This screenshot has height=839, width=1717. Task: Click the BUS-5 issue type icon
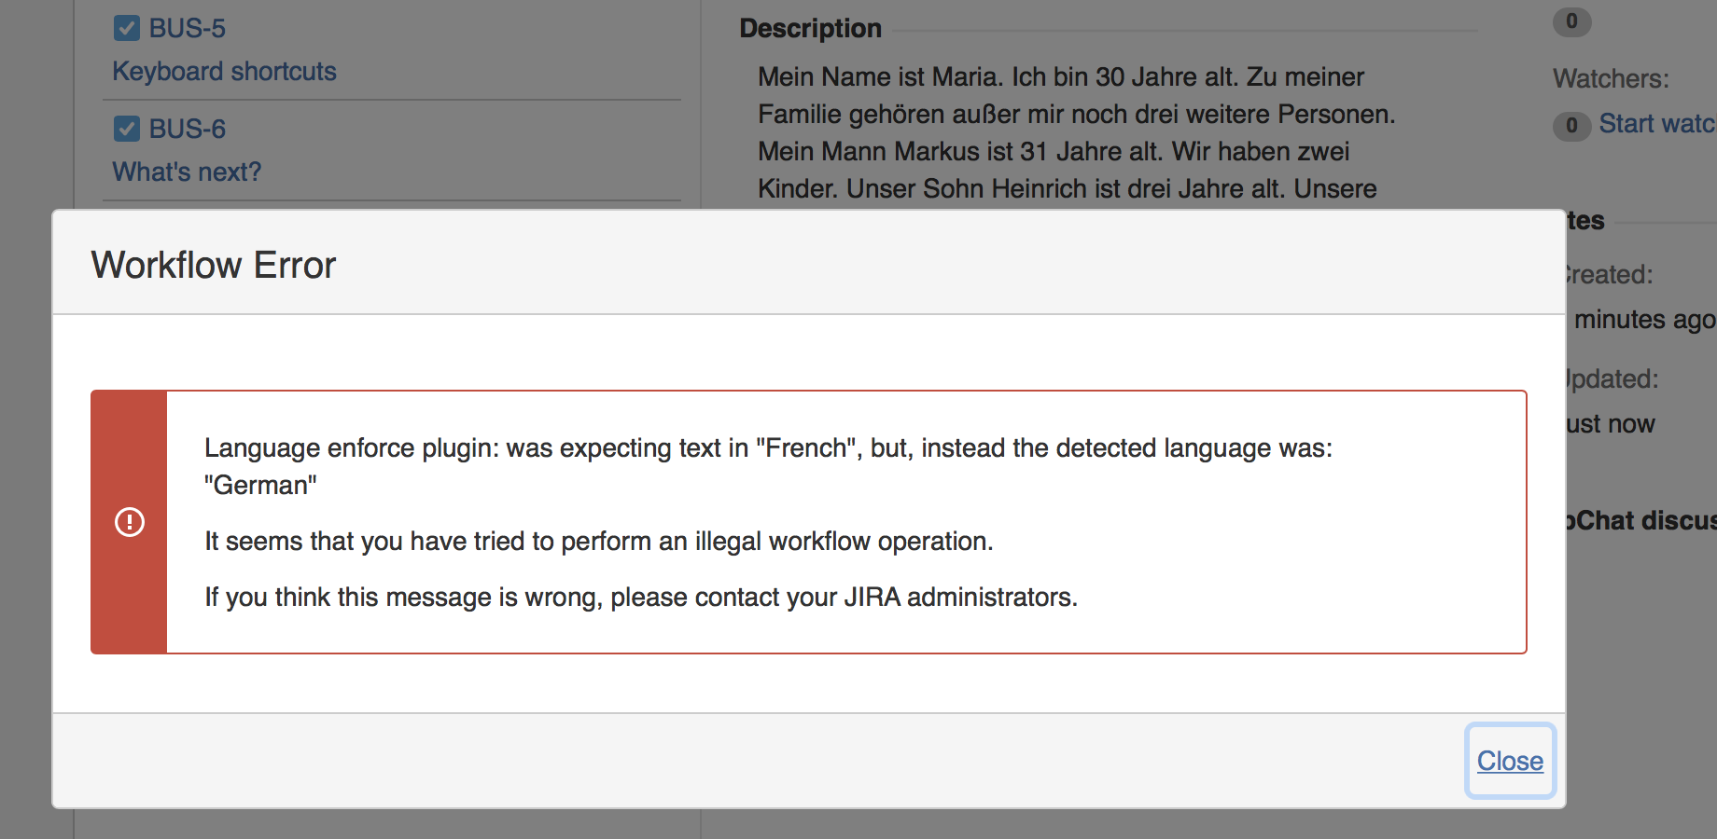coord(127,28)
